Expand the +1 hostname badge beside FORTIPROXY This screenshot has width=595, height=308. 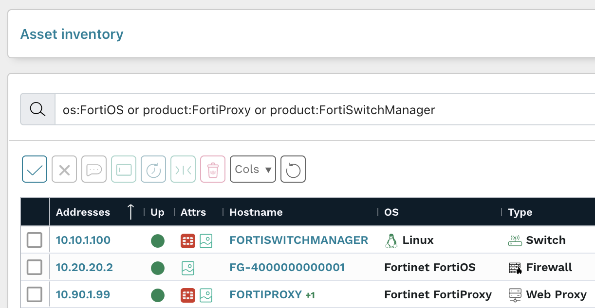pyautogui.click(x=310, y=294)
